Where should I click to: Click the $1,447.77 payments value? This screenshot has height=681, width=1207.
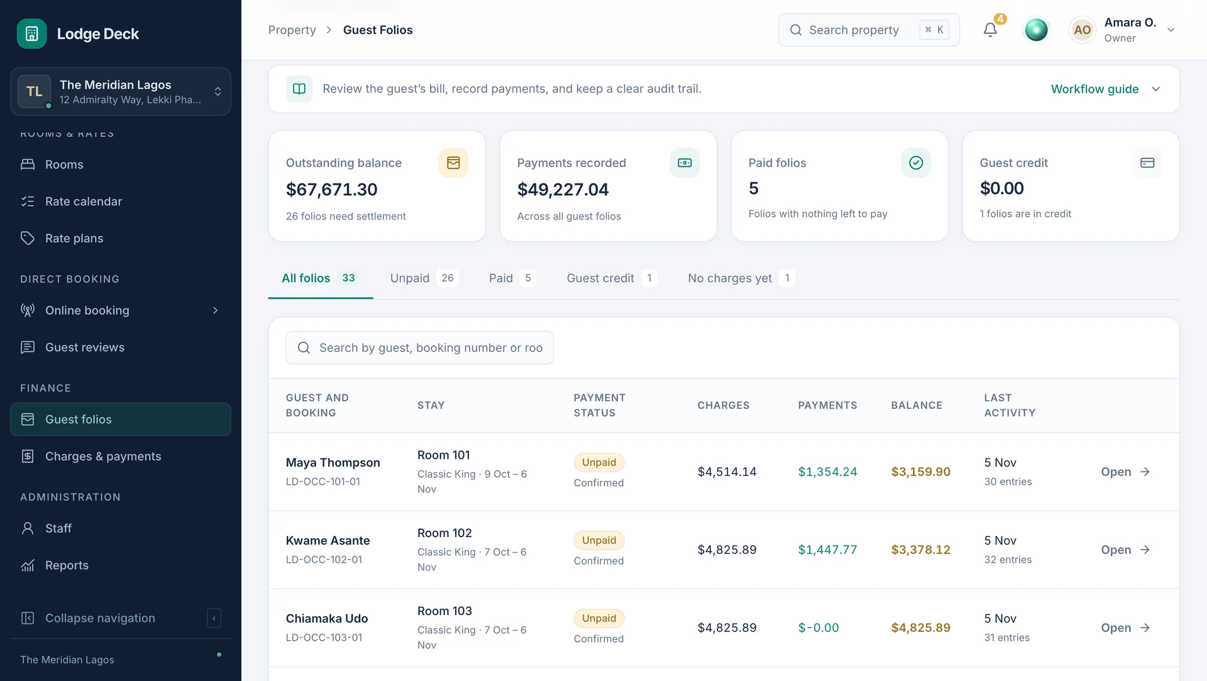pos(827,550)
